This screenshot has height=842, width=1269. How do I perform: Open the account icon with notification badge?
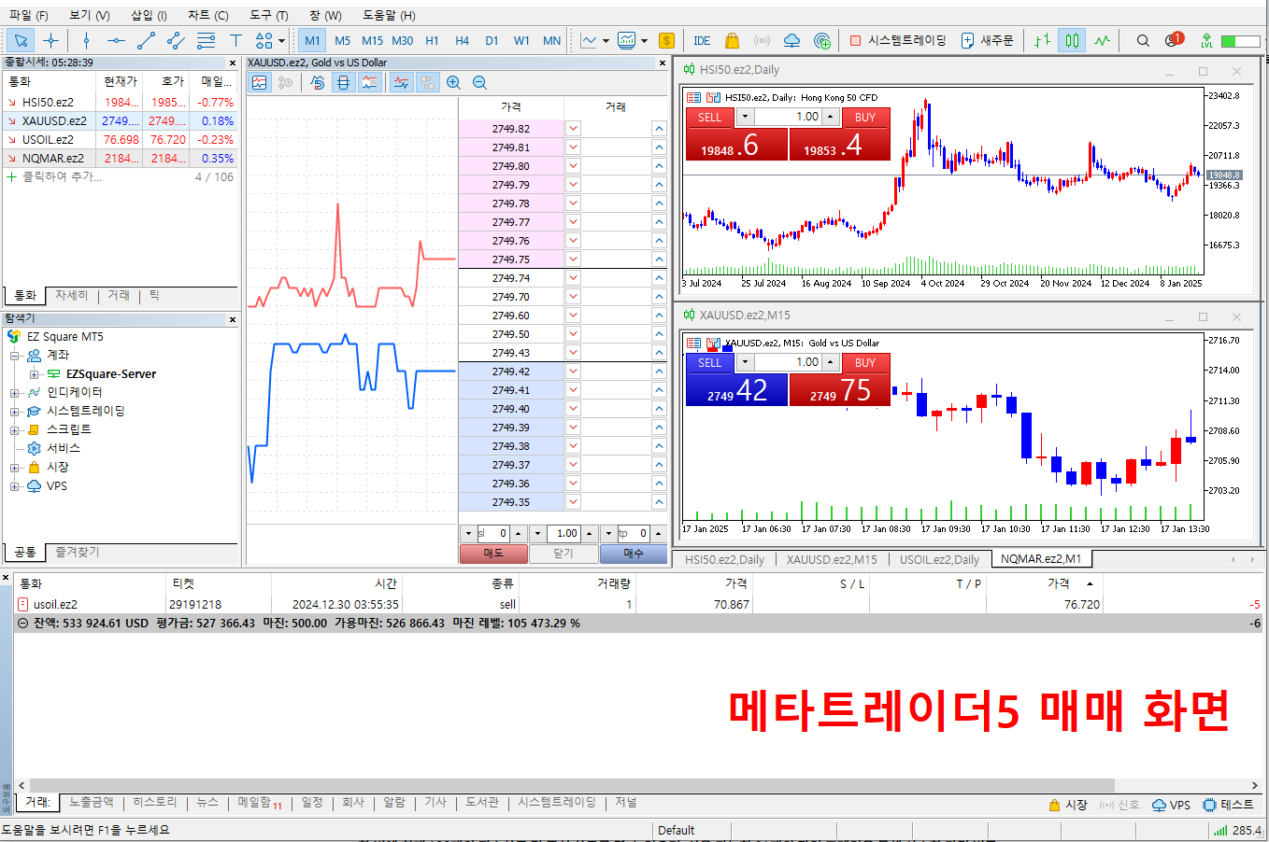1174,40
